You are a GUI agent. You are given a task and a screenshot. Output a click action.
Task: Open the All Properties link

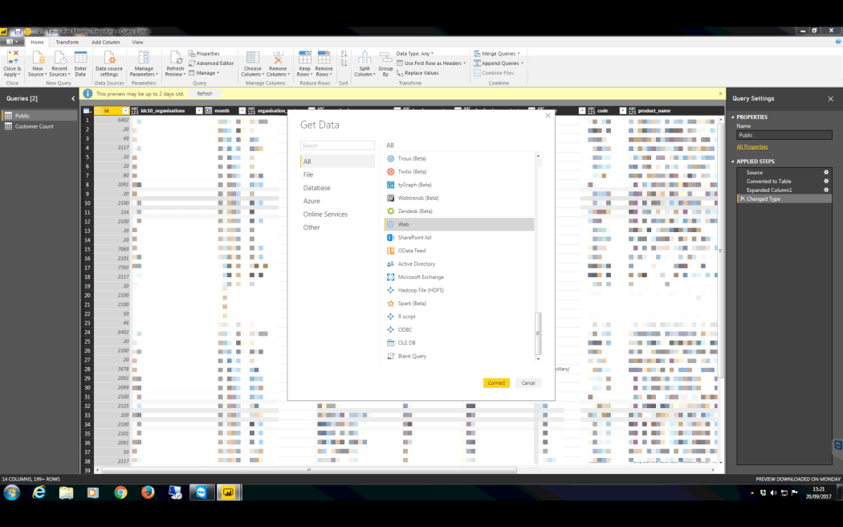coord(752,146)
